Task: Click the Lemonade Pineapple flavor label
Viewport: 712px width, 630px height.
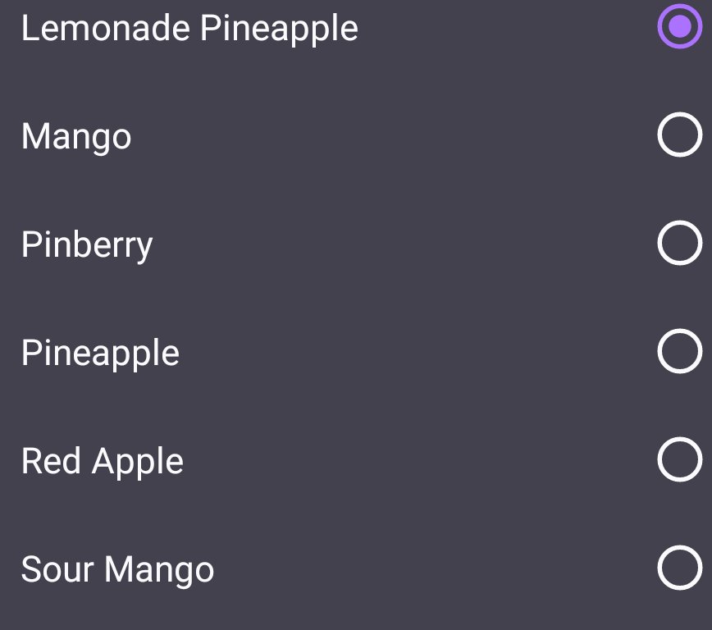Action: tap(189, 29)
